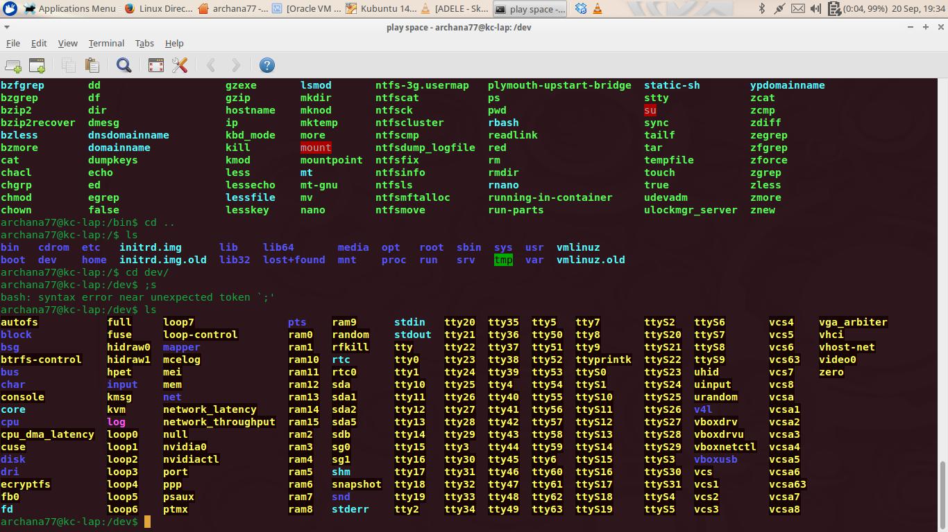948x532 pixels.
Task: Click the 'dnsdomainname' entry
Action: pos(128,135)
